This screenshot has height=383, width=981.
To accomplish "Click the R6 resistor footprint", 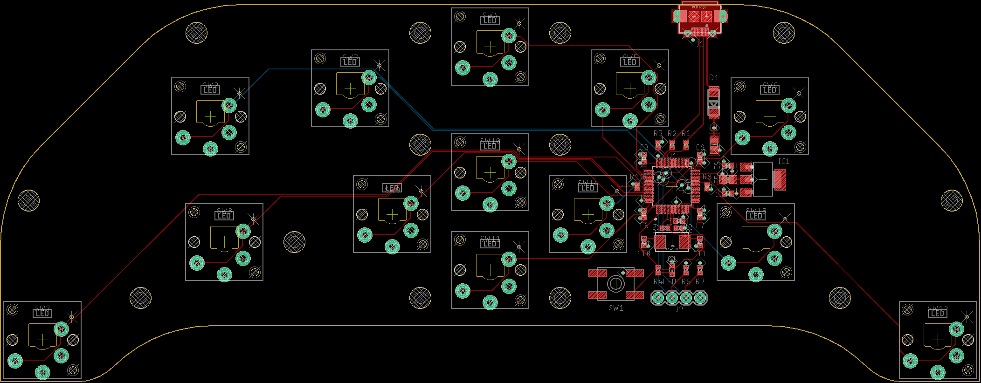I will pos(686,269).
